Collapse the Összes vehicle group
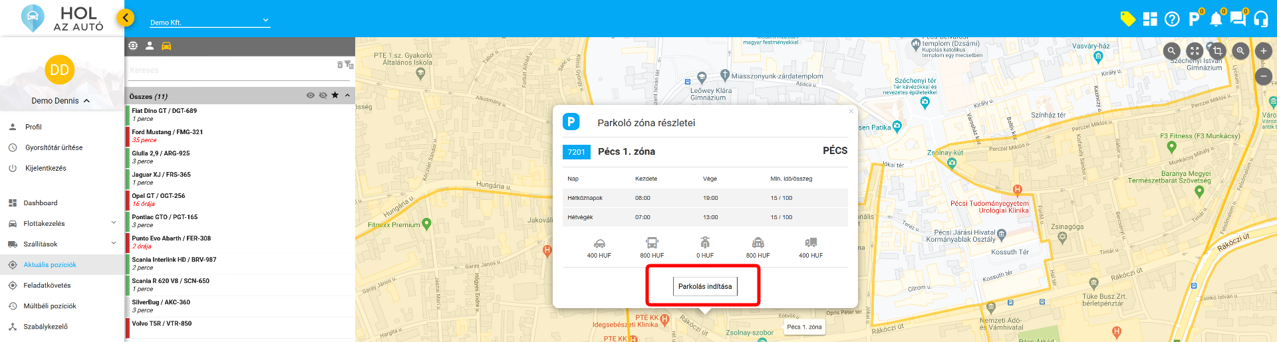The image size is (1277, 342). (348, 96)
